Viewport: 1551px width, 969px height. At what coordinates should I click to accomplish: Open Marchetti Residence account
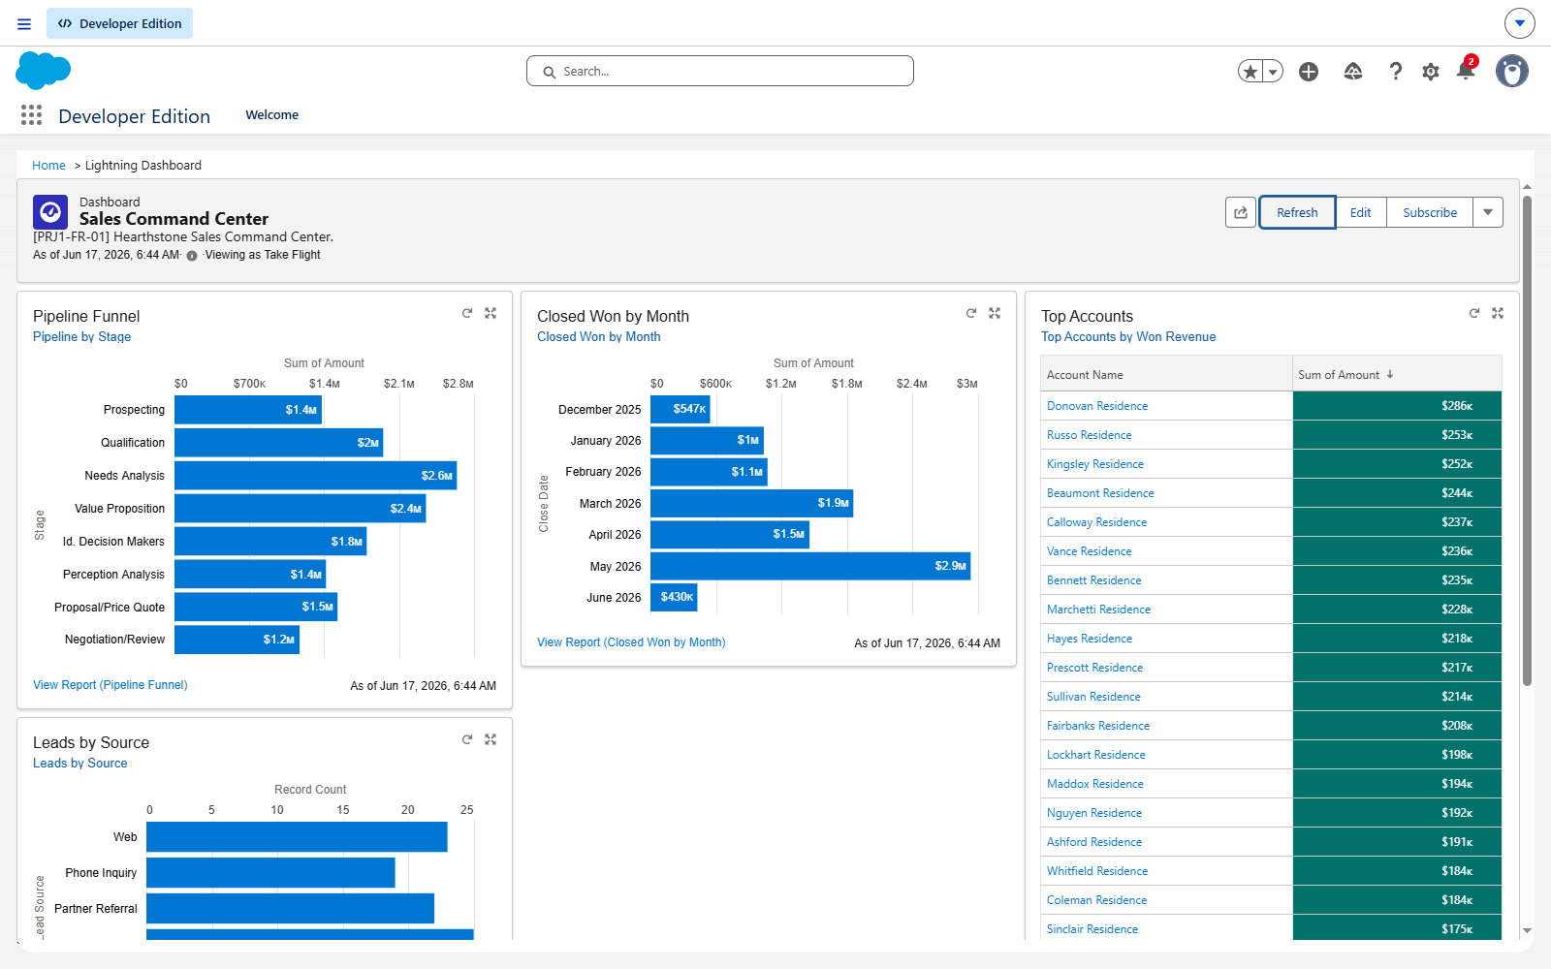[x=1098, y=610]
